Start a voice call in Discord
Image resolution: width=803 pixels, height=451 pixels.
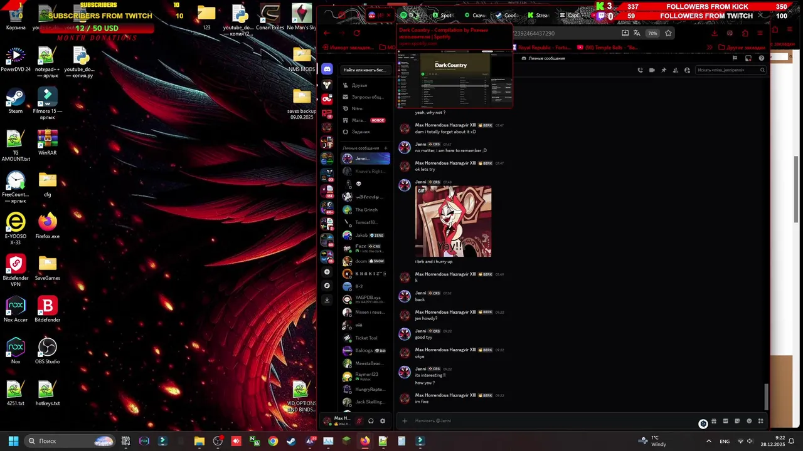coord(640,70)
